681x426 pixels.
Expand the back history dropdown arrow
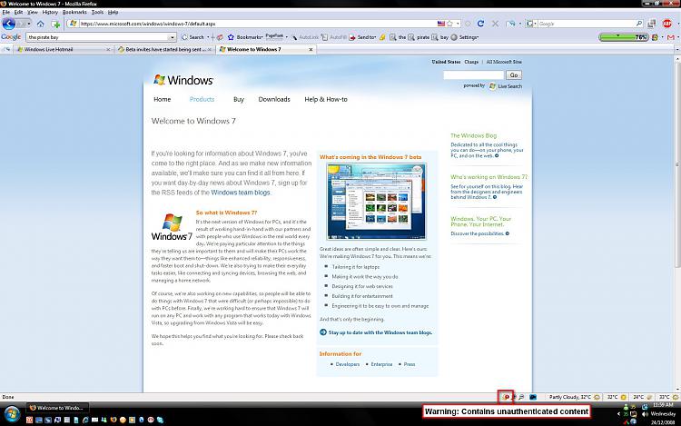(x=29, y=24)
